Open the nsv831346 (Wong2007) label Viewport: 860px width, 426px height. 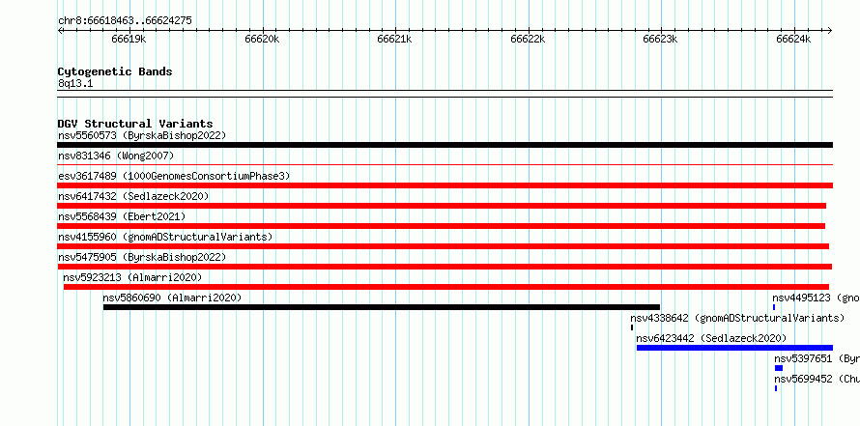(x=116, y=156)
